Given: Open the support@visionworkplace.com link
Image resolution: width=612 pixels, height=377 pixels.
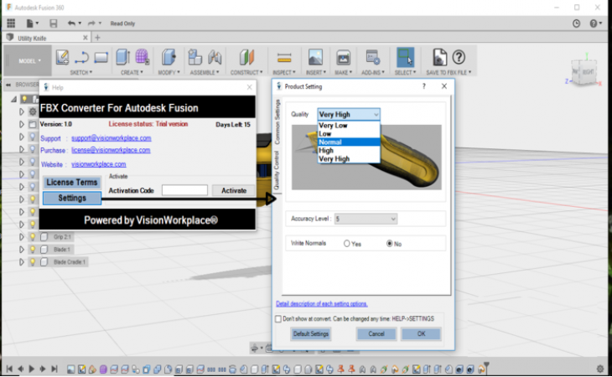Looking at the screenshot, I should coord(112,138).
